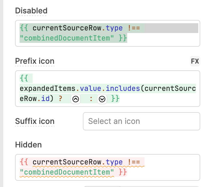The image size is (212, 187).
Task: Open the Suffix icon "Select an icon" picker
Action: (x=141, y=121)
